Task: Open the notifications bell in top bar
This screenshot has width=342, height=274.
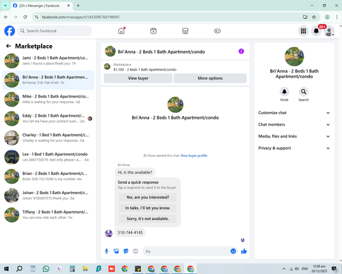Action: point(316,31)
